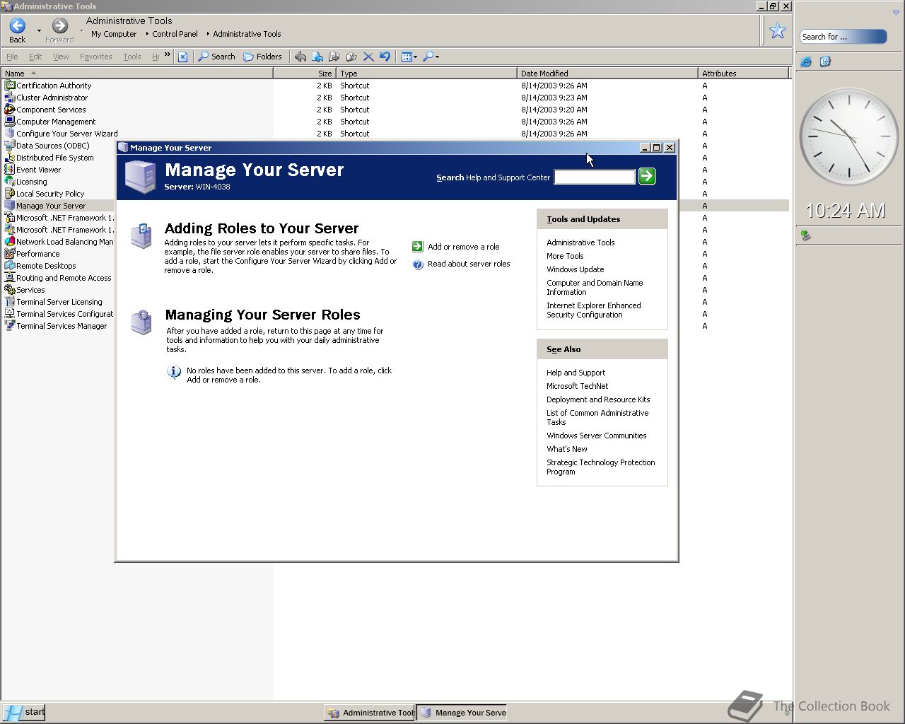
Task: Select the Local Security Policy icon
Action: click(x=10, y=194)
